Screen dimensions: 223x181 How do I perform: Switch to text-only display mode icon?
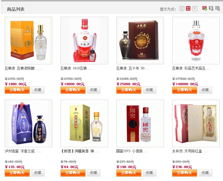tap(195, 9)
